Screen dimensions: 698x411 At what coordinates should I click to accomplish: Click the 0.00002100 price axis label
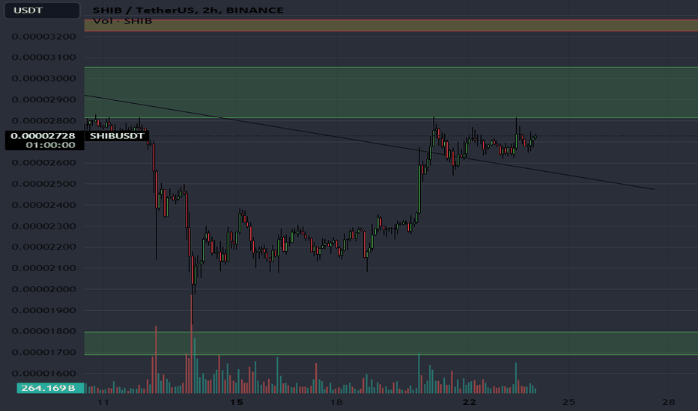[43, 268]
